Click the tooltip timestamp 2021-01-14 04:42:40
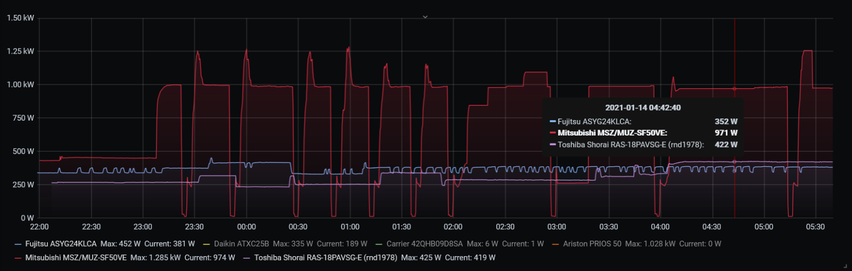The image size is (852, 271). (643, 108)
